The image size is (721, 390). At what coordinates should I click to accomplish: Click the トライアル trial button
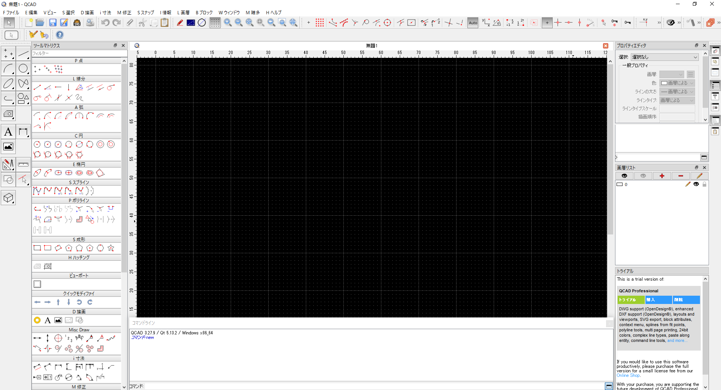631,300
